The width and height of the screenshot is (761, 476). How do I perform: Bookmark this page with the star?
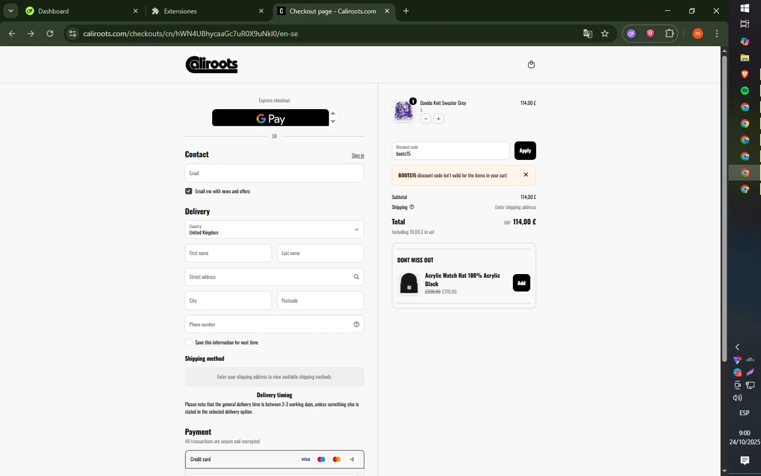click(x=605, y=34)
